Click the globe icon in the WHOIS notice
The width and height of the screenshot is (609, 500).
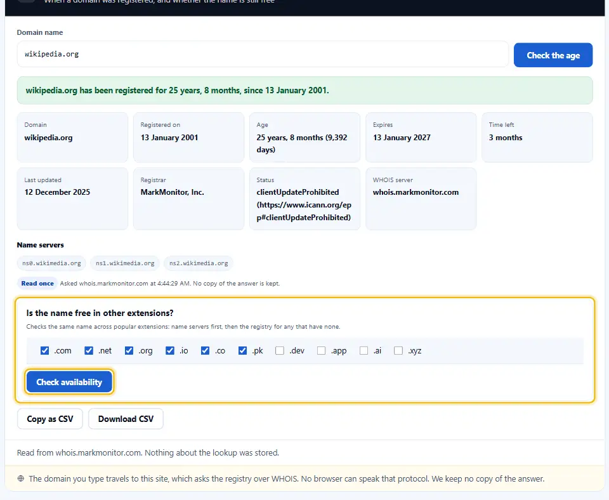click(x=21, y=478)
